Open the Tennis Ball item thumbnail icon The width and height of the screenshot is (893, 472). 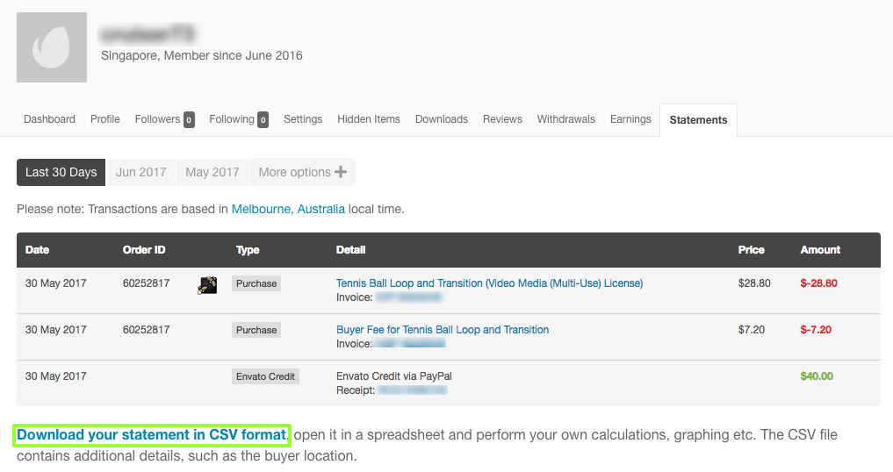tap(207, 284)
